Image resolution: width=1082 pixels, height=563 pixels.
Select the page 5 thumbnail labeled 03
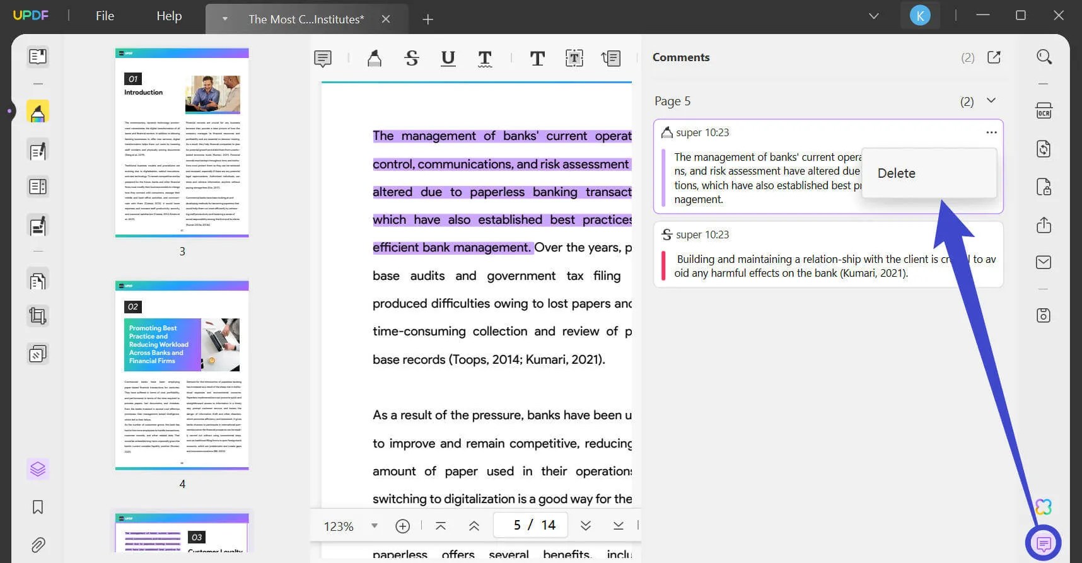182,533
